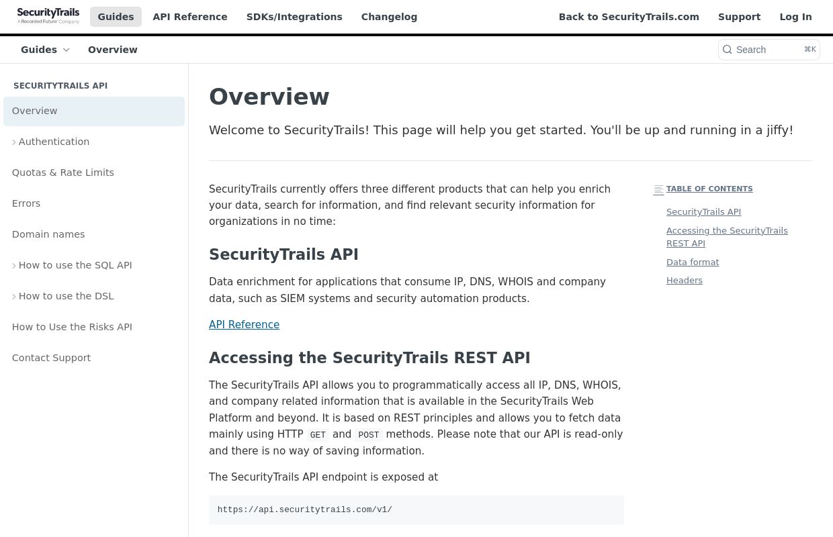The width and height of the screenshot is (833, 537).
Task: Click the SecurityTrails API section heading
Action: (x=283, y=254)
